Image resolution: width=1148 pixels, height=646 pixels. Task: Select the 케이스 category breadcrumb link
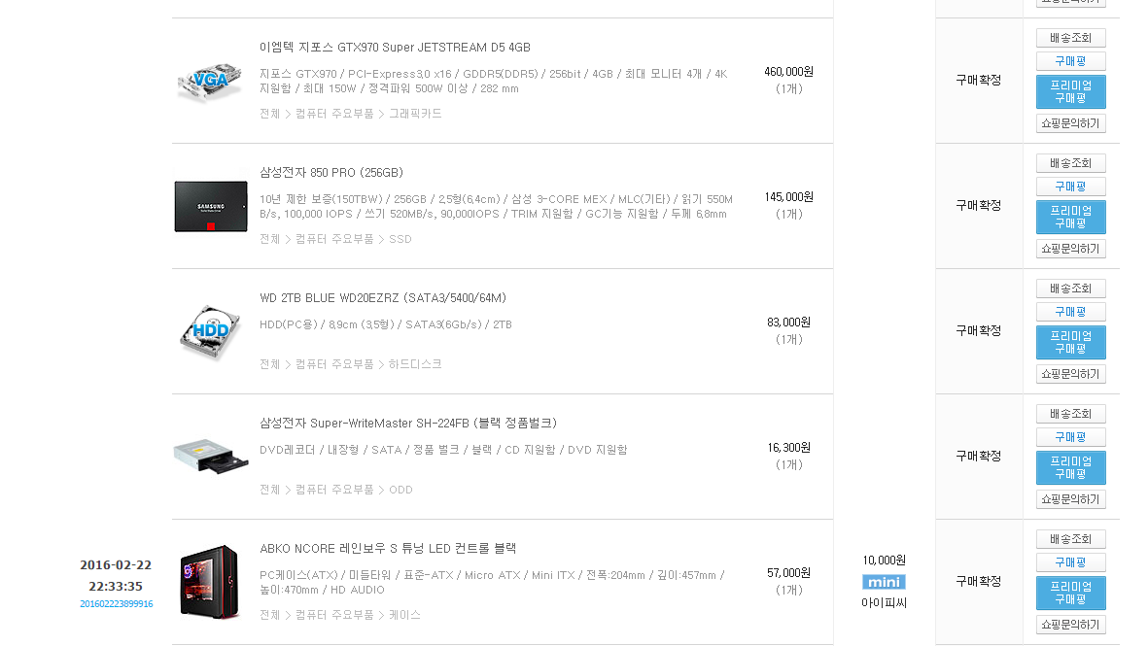click(404, 615)
